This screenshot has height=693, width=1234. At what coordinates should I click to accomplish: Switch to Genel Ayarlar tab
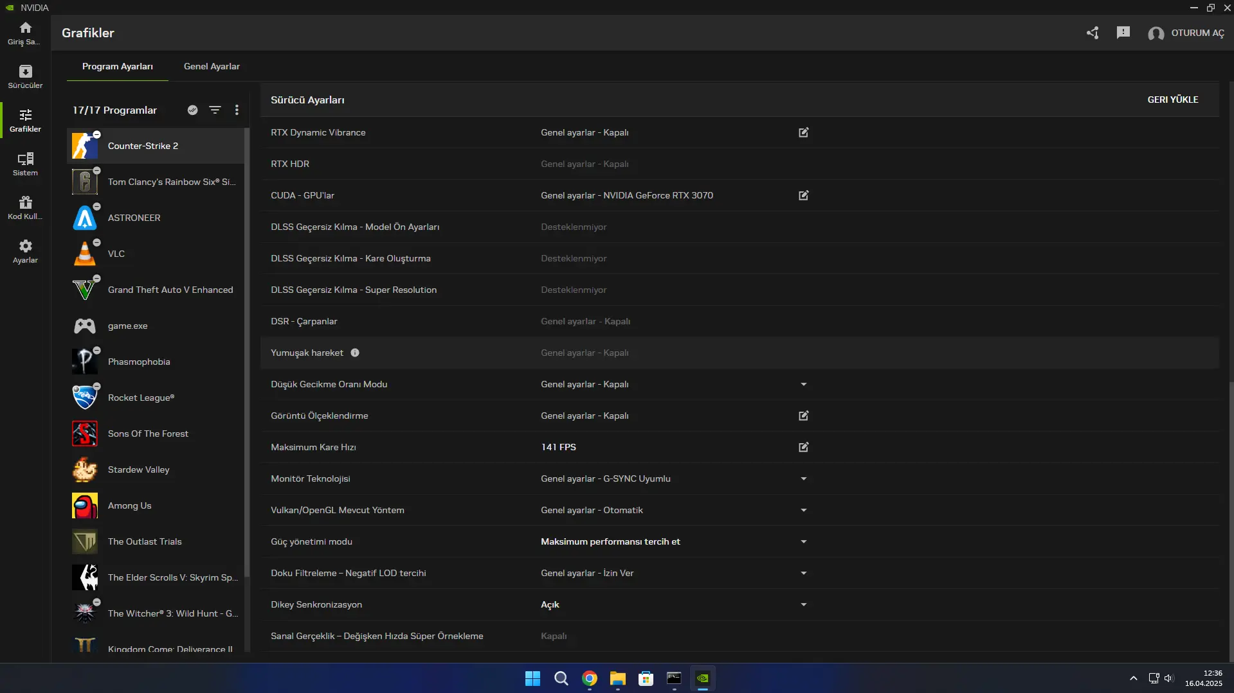point(212,66)
